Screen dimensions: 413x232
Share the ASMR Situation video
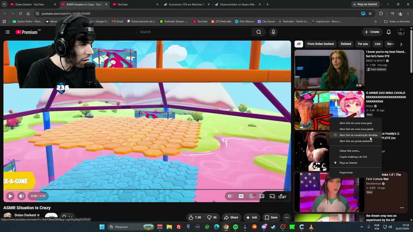click(231, 217)
